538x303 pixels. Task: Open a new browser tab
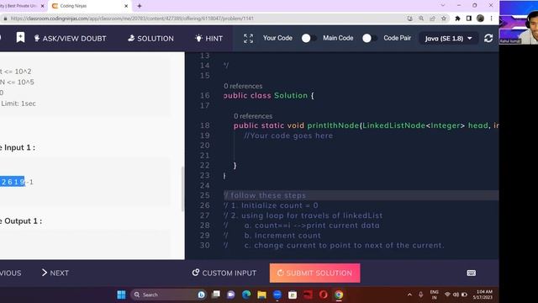point(140,6)
